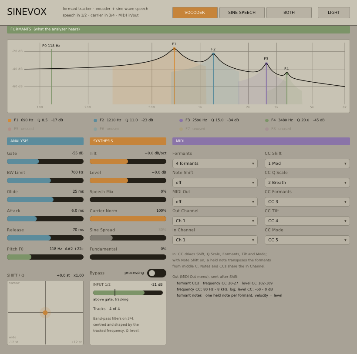Click the SINEVOX title logo
357x354 pixels.
tap(27, 12)
